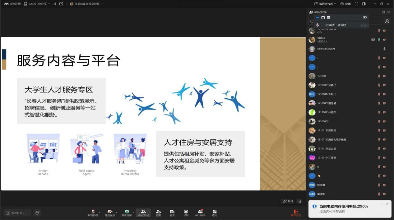The width and height of the screenshot is (394, 220).
Task: Expand the 演讲者视图 view dropdown
Action: tap(325, 4)
